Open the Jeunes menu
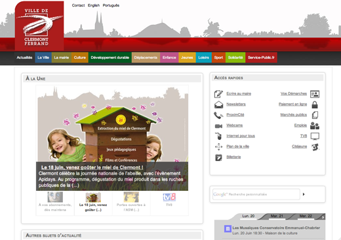 [x=187, y=58]
